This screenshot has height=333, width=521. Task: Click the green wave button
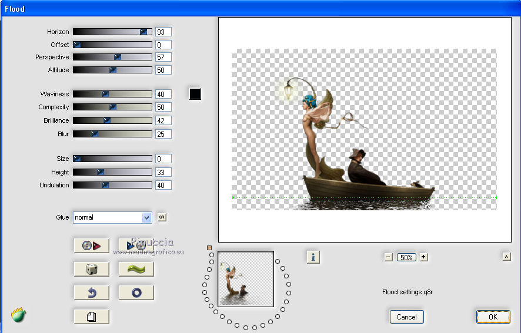(136, 269)
